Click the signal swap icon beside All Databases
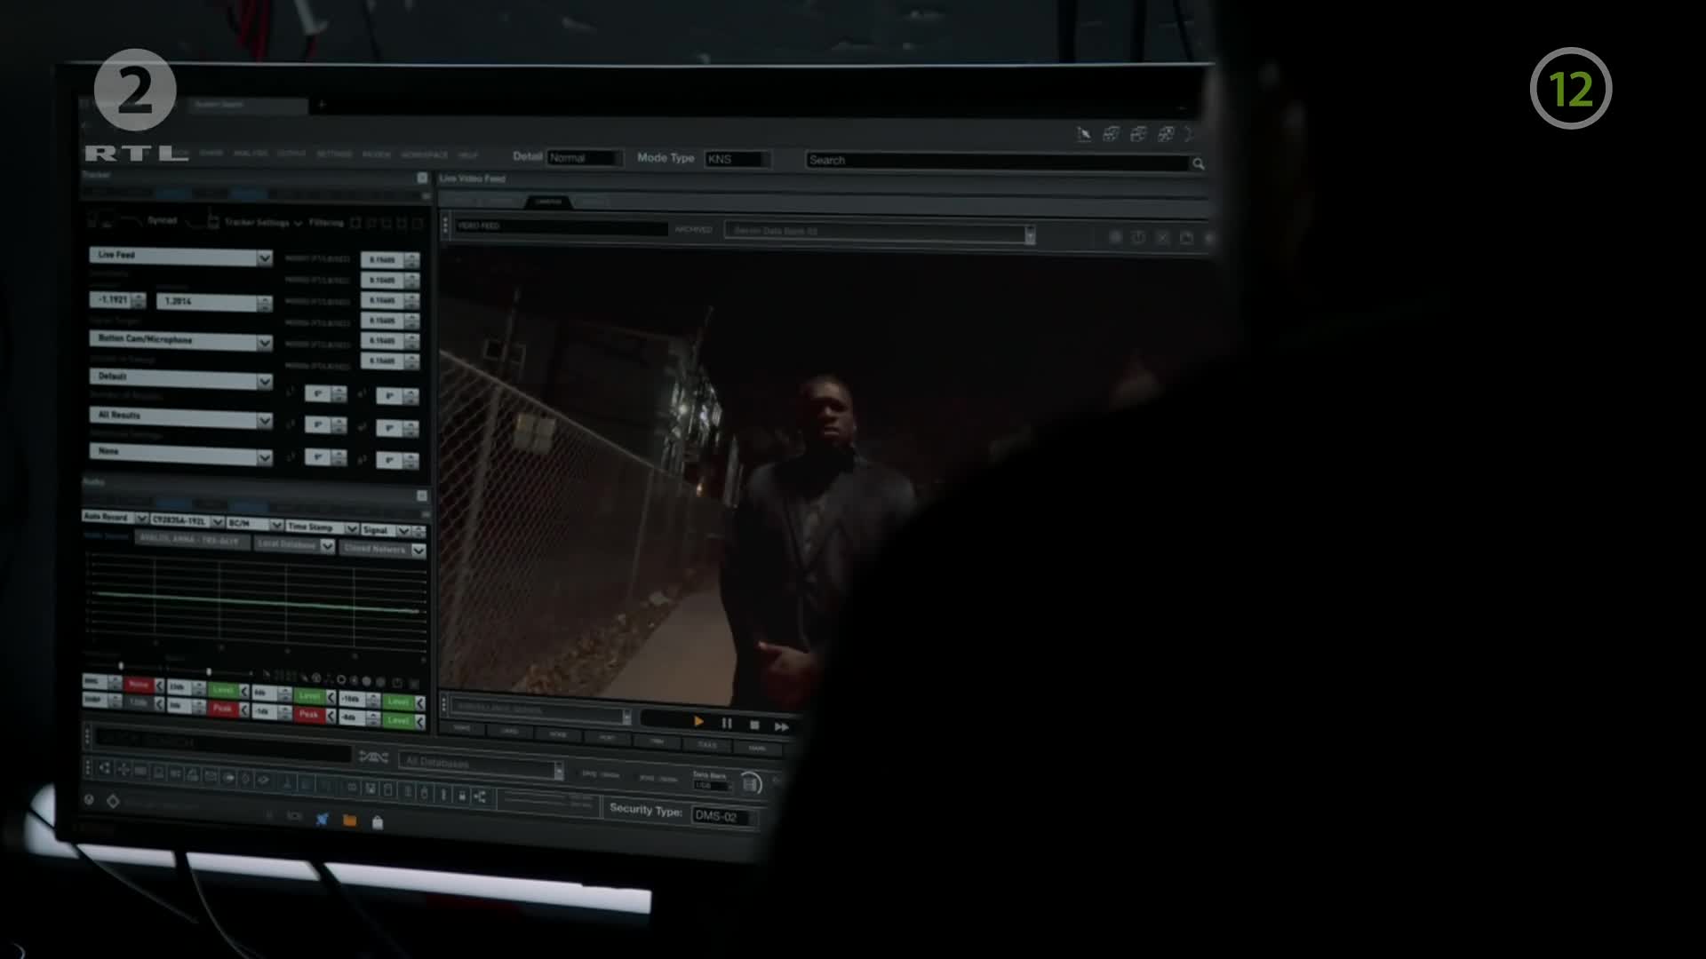This screenshot has width=1706, height=959. (x=373, y=757)
